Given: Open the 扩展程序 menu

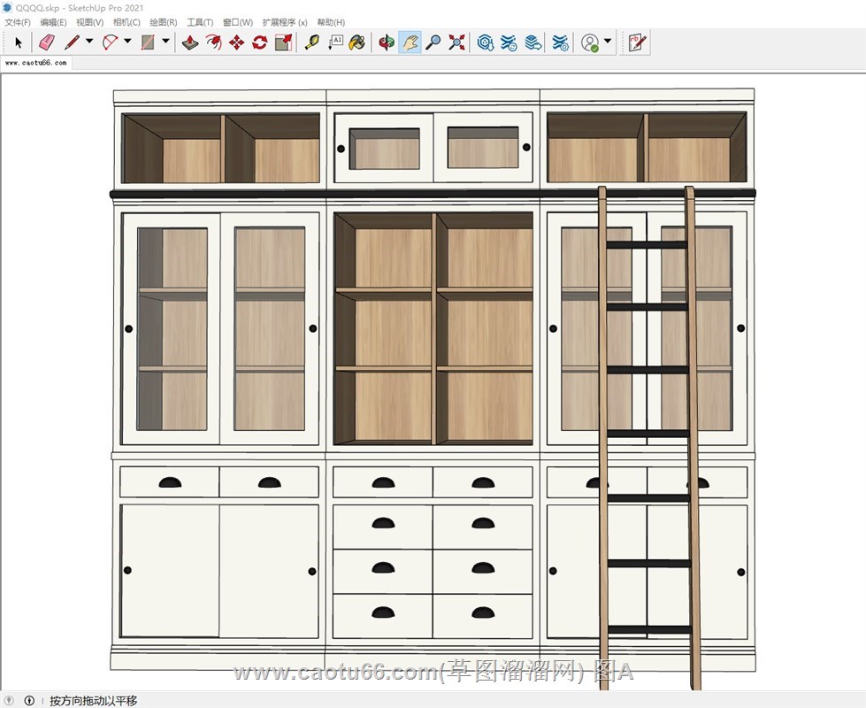Looking at the screenshot, I should coord(285,22).
